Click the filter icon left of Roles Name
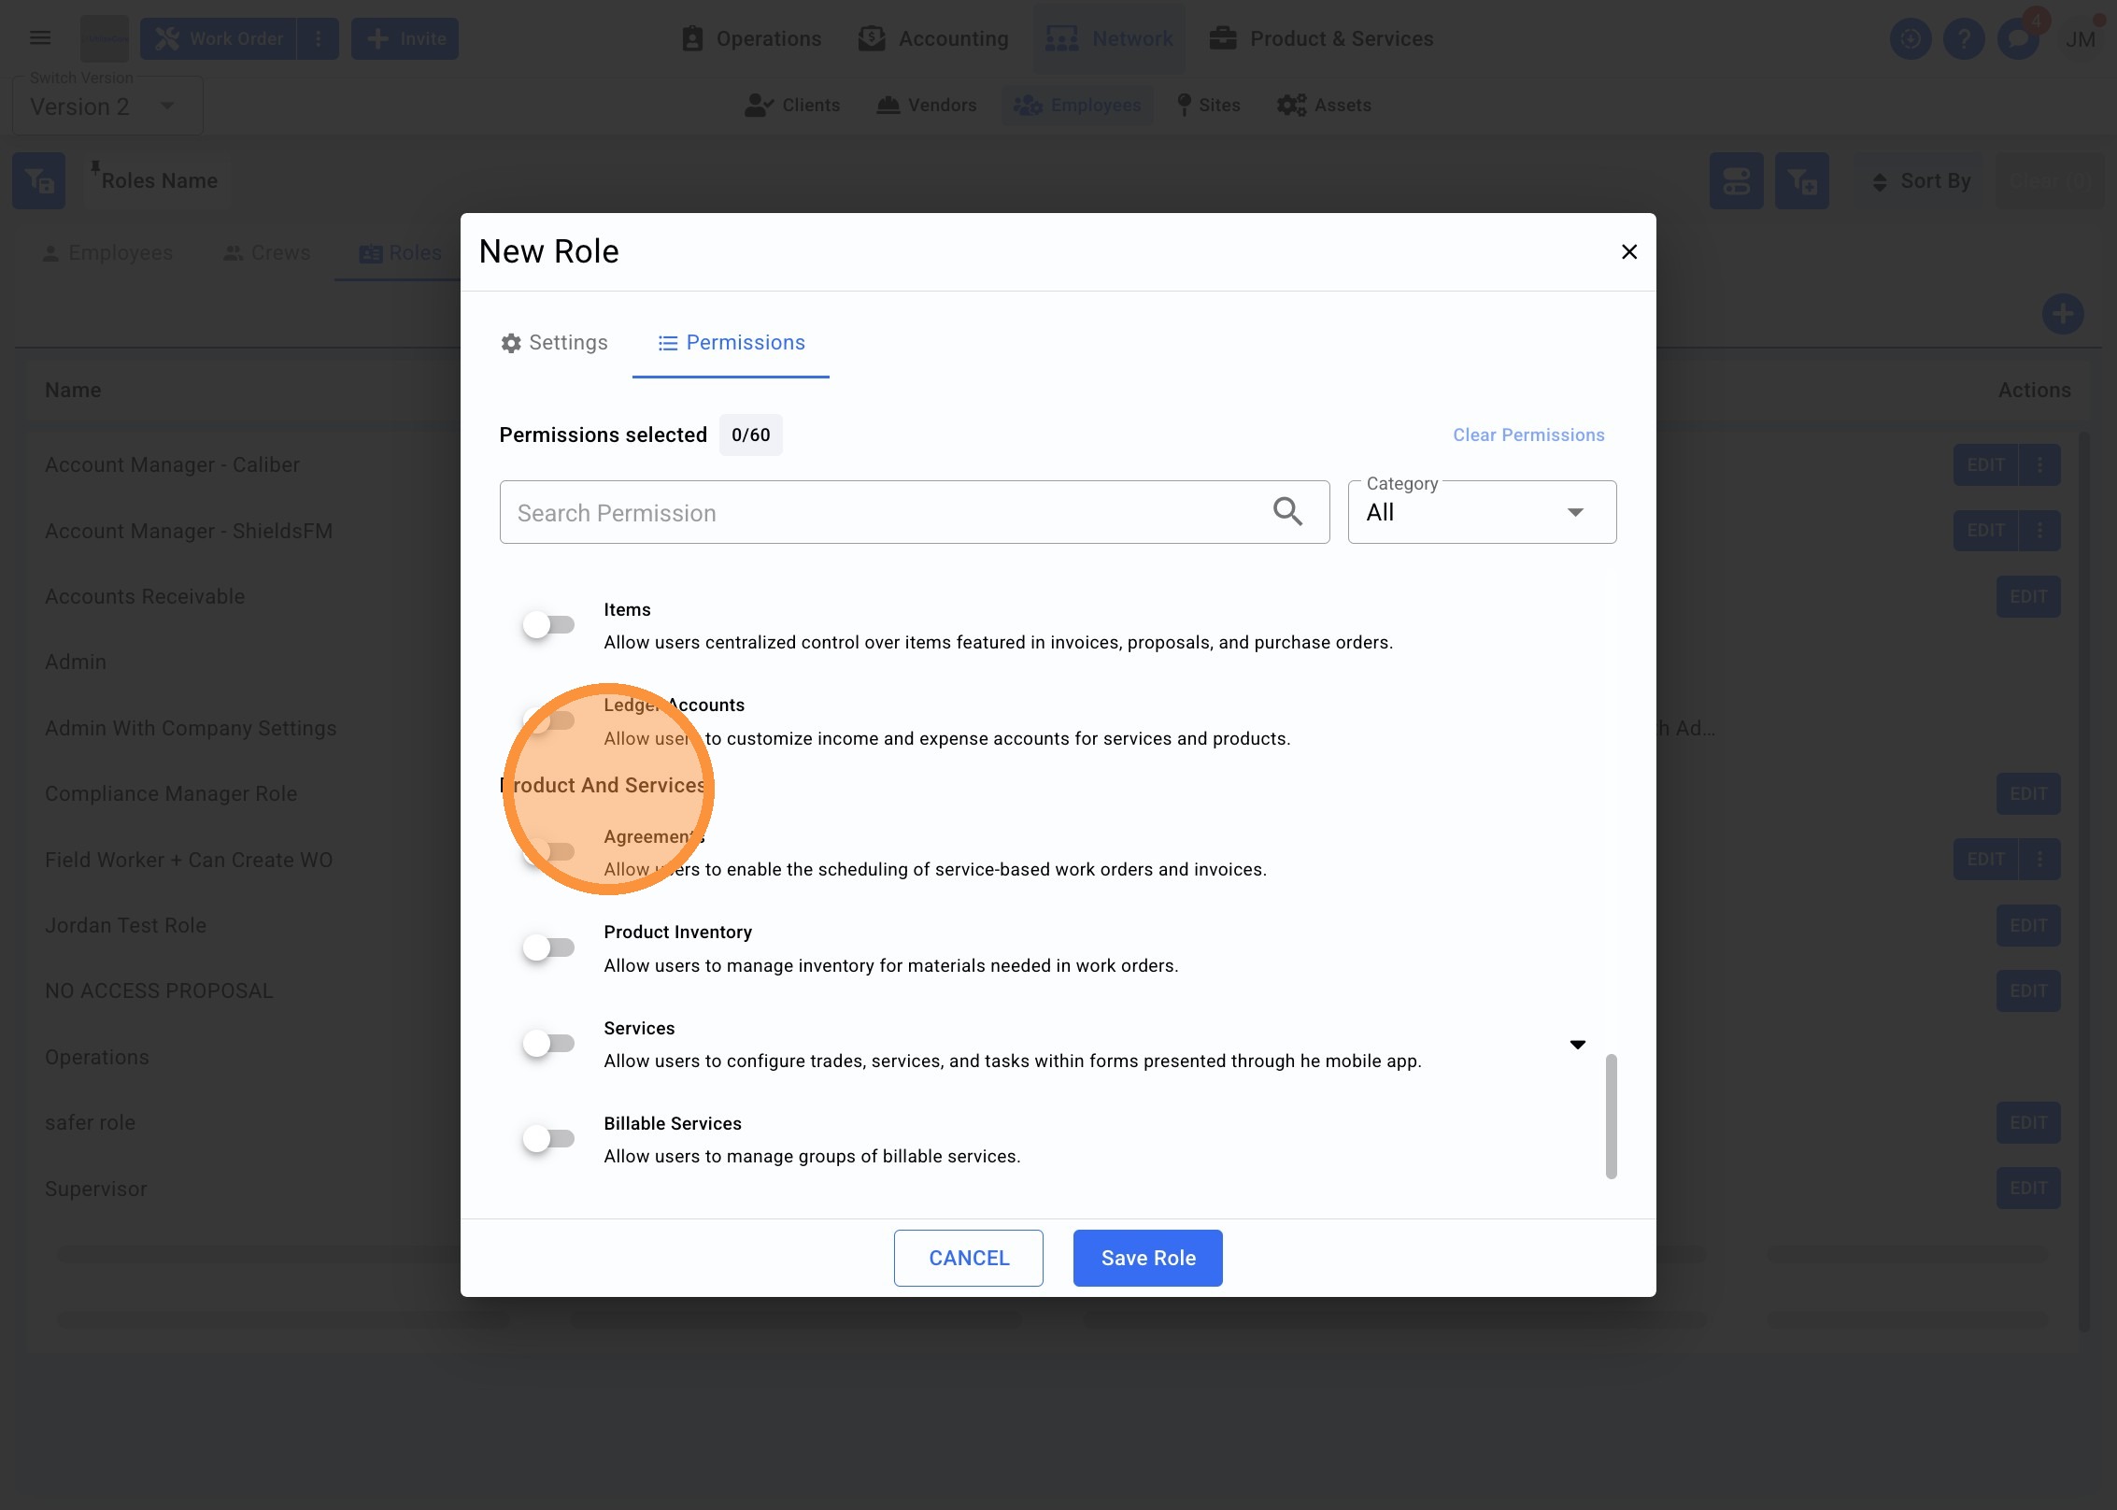Screen dimensions: 2117x1510 tap(38, 180)
